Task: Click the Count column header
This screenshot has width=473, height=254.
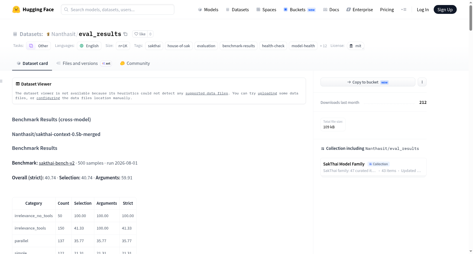Action: [x=64, y=203]
